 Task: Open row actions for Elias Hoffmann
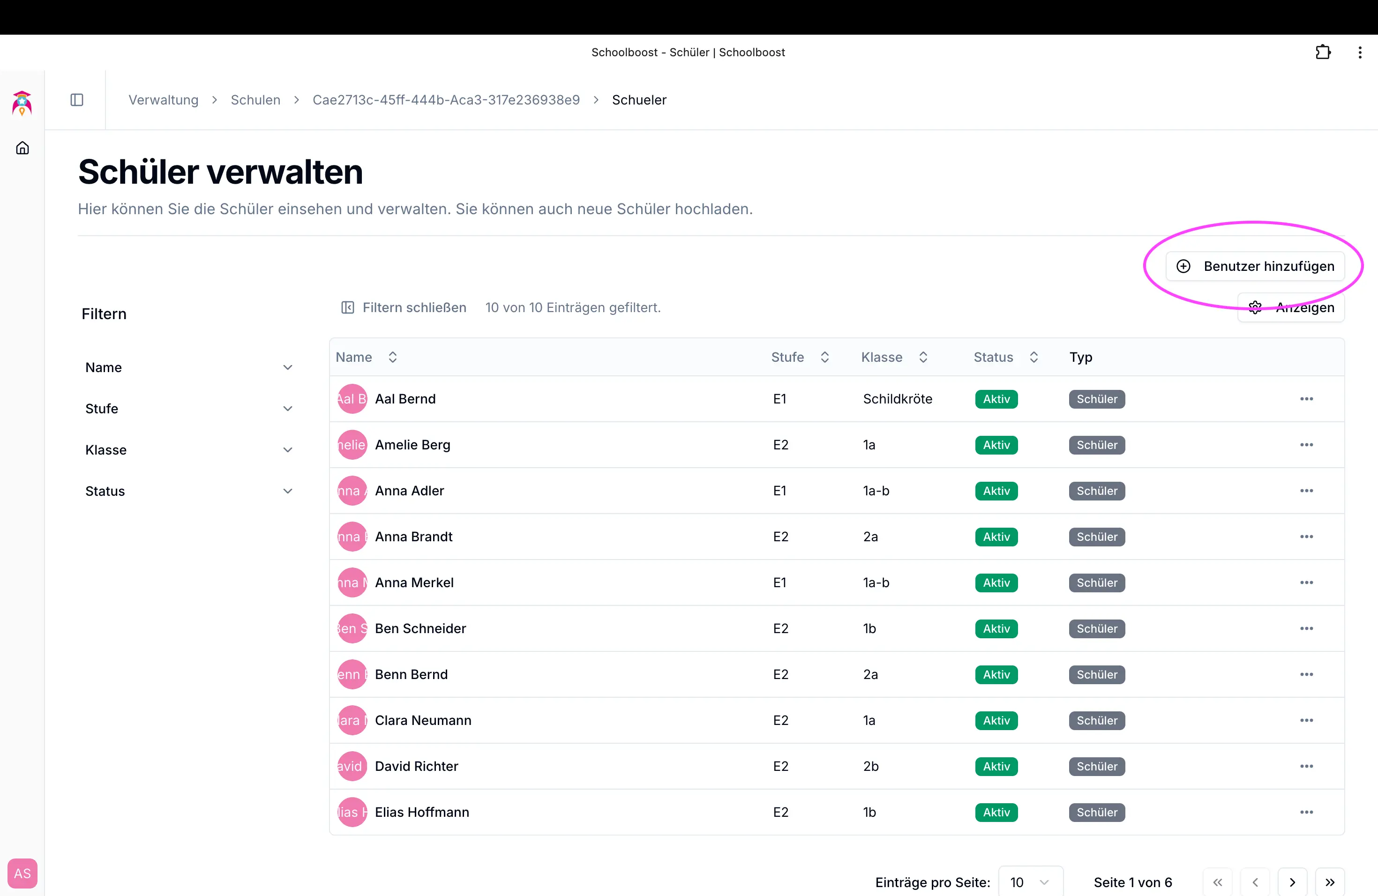[1306, 812]
